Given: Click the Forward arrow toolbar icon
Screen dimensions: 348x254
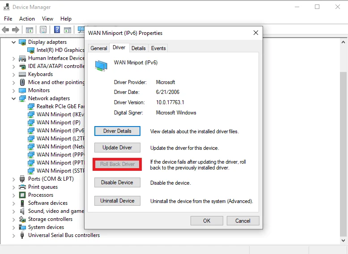Looking at the screenshot, I should [15, 30].
